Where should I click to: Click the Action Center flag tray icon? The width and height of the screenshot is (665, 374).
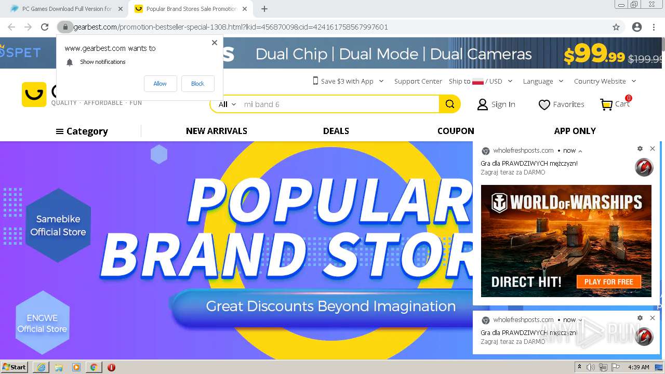(x=616, y=367)
